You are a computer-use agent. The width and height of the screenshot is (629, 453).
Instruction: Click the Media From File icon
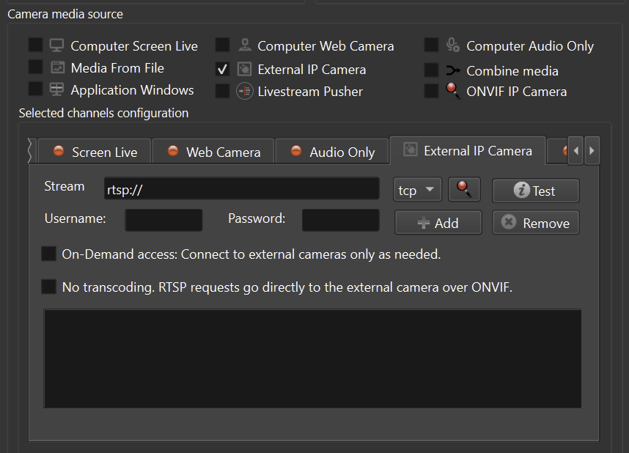point(57,68)
